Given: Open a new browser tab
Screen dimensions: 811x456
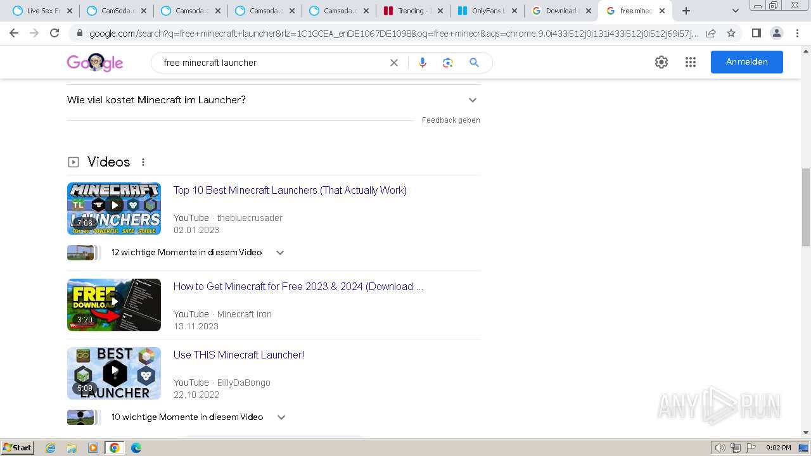Looking at the screenshot, I should [x=686, y=11].
